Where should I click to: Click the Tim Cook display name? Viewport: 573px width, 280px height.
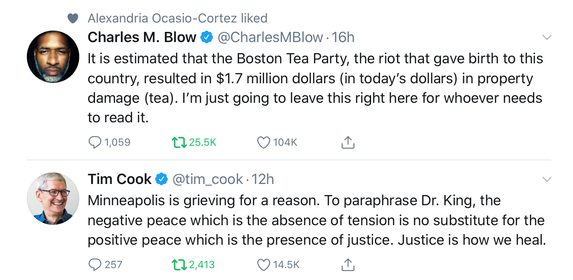(119, 179)
